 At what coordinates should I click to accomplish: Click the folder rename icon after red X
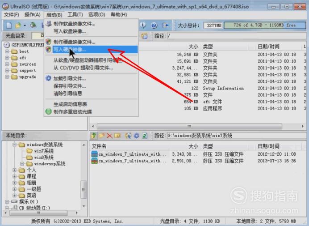point(117,136)
